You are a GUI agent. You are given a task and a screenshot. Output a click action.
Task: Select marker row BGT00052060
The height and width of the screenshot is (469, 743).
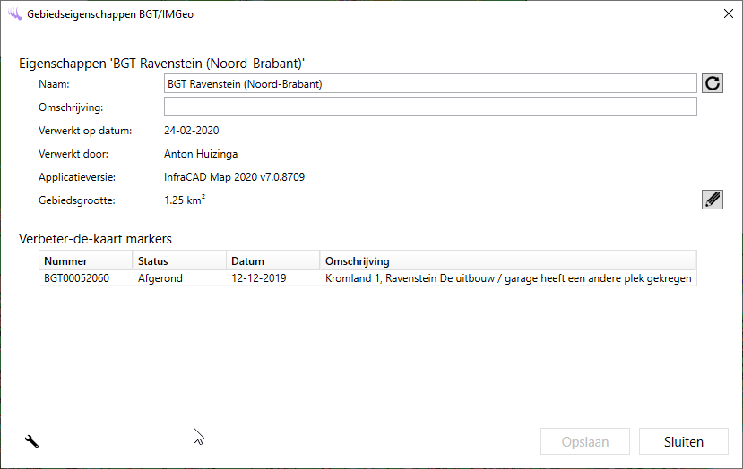[x=77, y=278]
